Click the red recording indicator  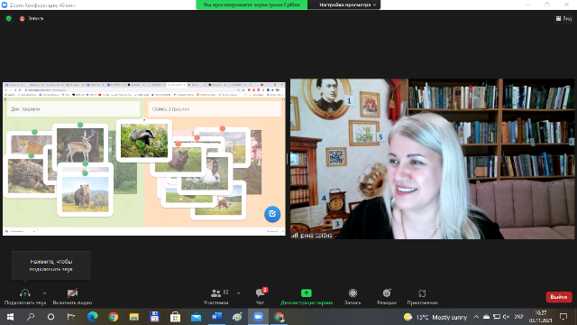[22, 18]
